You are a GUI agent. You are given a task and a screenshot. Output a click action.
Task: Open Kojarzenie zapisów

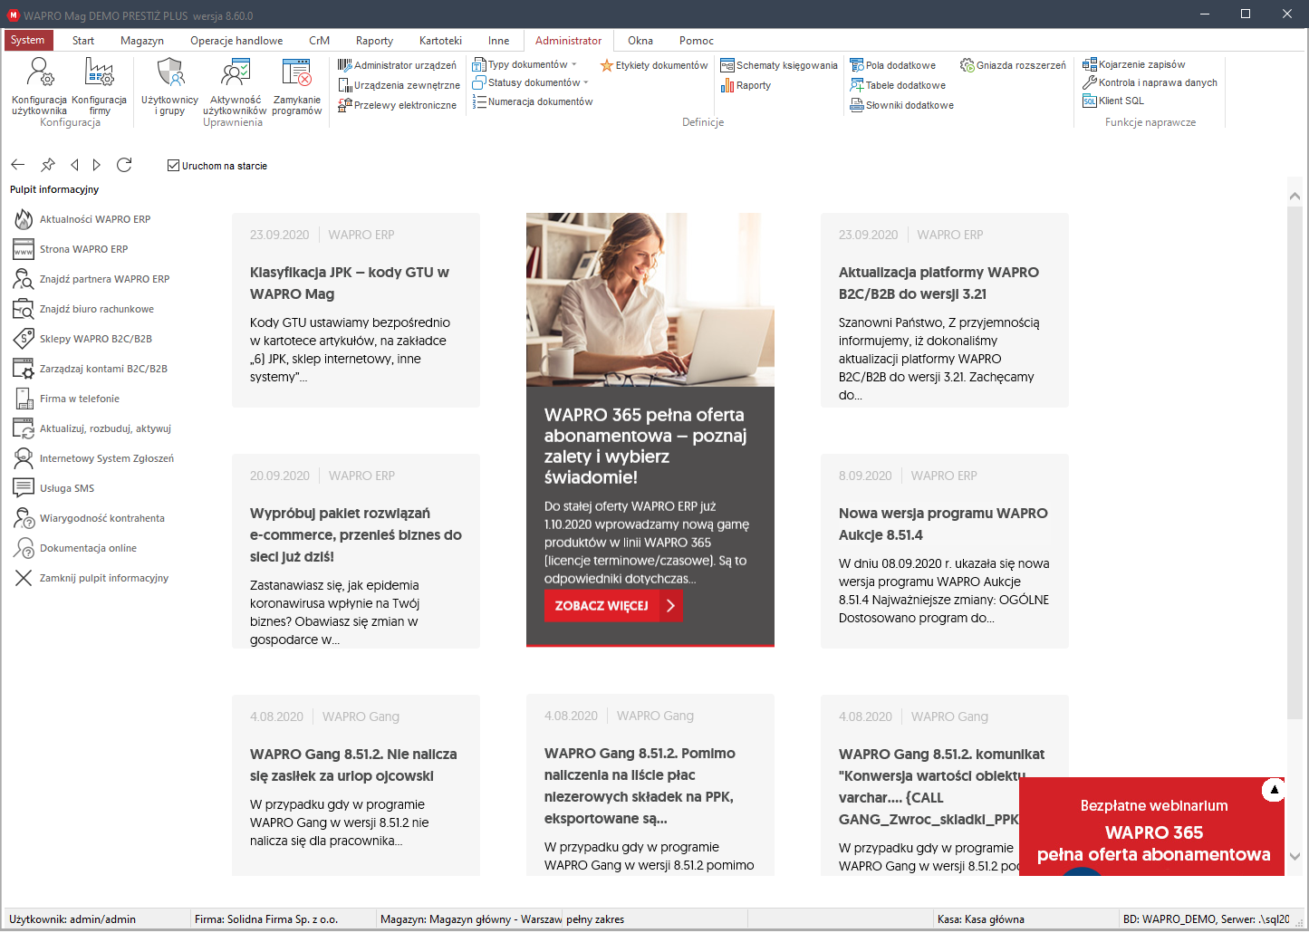1134,64
